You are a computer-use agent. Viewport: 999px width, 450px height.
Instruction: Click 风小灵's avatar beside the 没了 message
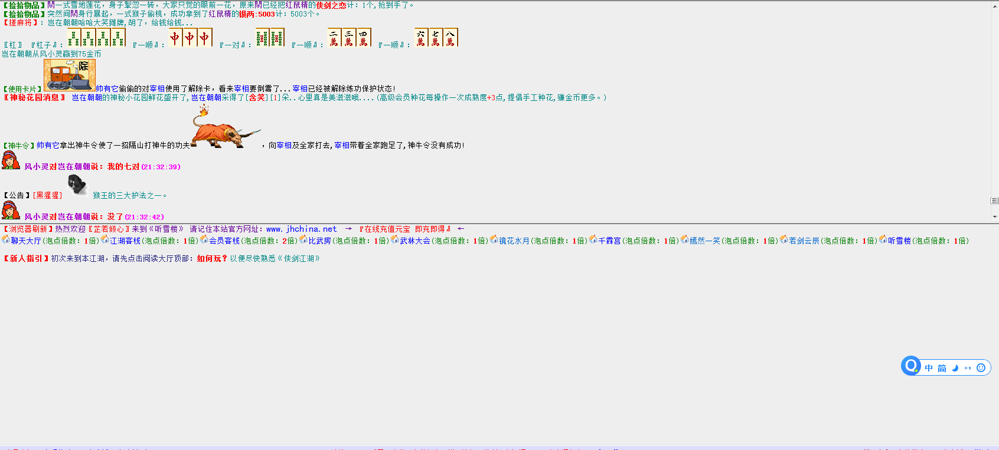(x=11, y=210)
